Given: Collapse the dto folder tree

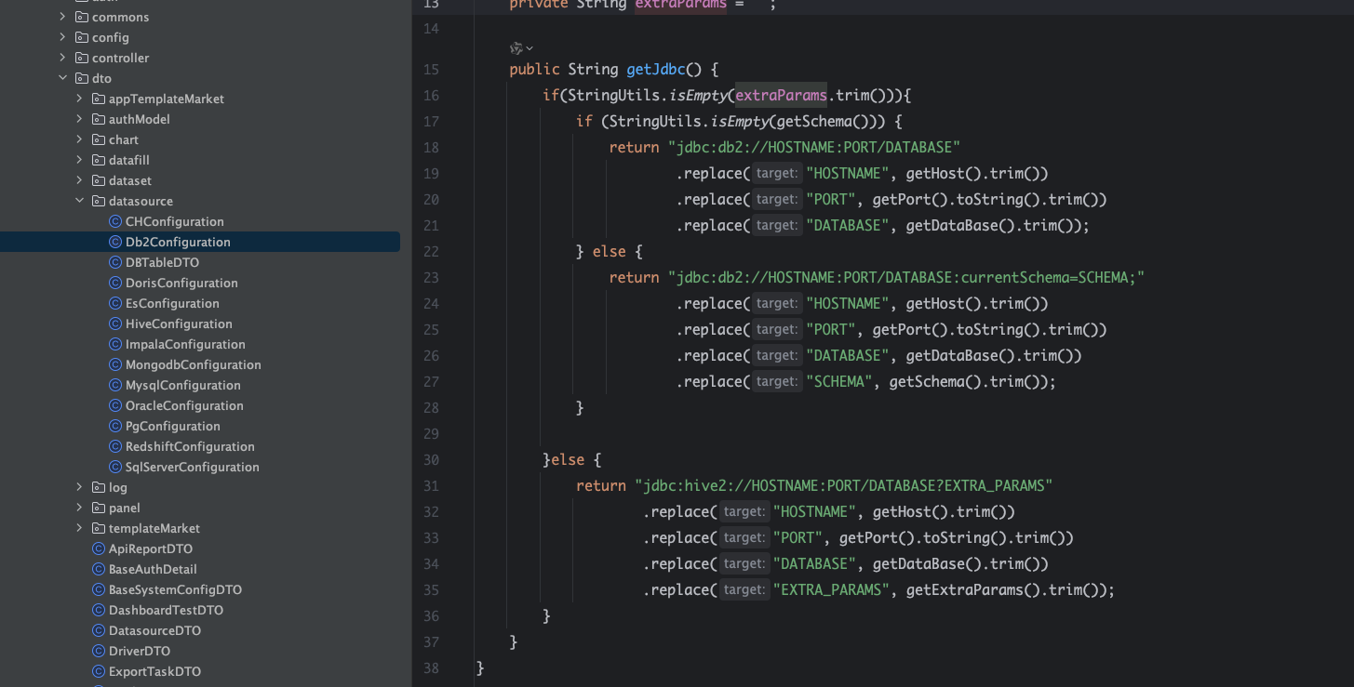Looking at the screenshot, I should coord(63,78).
